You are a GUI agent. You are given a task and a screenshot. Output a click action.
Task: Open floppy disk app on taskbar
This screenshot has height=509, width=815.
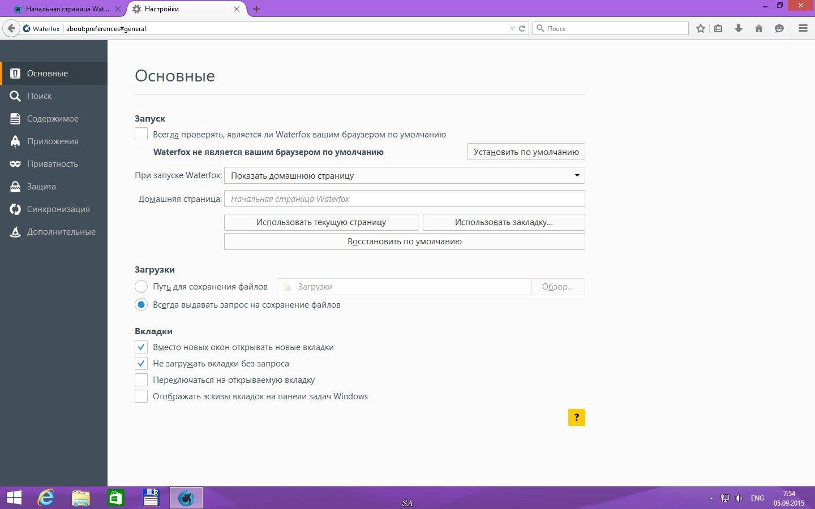[151, 498]
